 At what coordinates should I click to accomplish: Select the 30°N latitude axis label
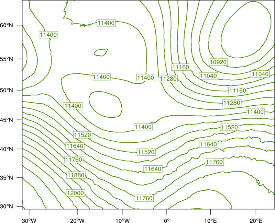pos(7,207)
